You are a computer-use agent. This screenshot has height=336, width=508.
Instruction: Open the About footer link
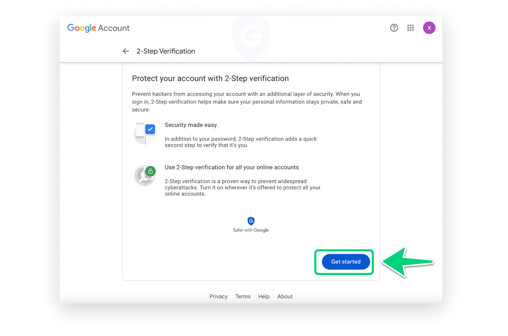click(285, 296)
